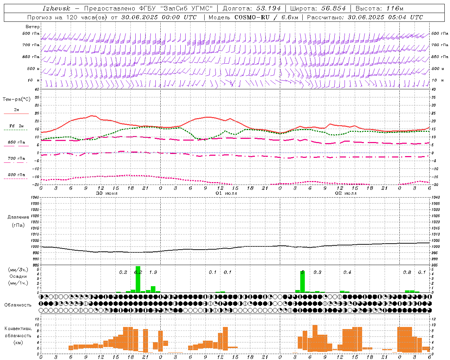
Task: Select the ЗапСиб УГМС provider text
Action: pyautogui.click(x=186, y=8)
